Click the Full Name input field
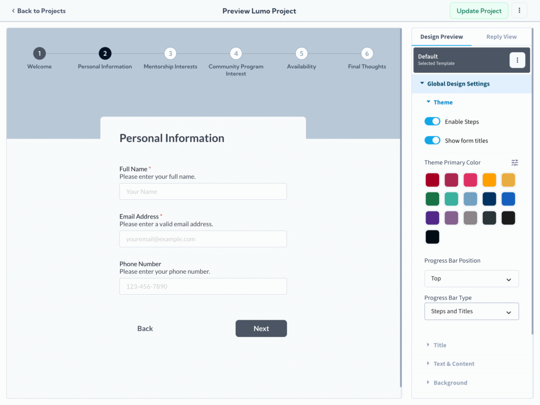540x405 pixels. click(x=203, y=191)
